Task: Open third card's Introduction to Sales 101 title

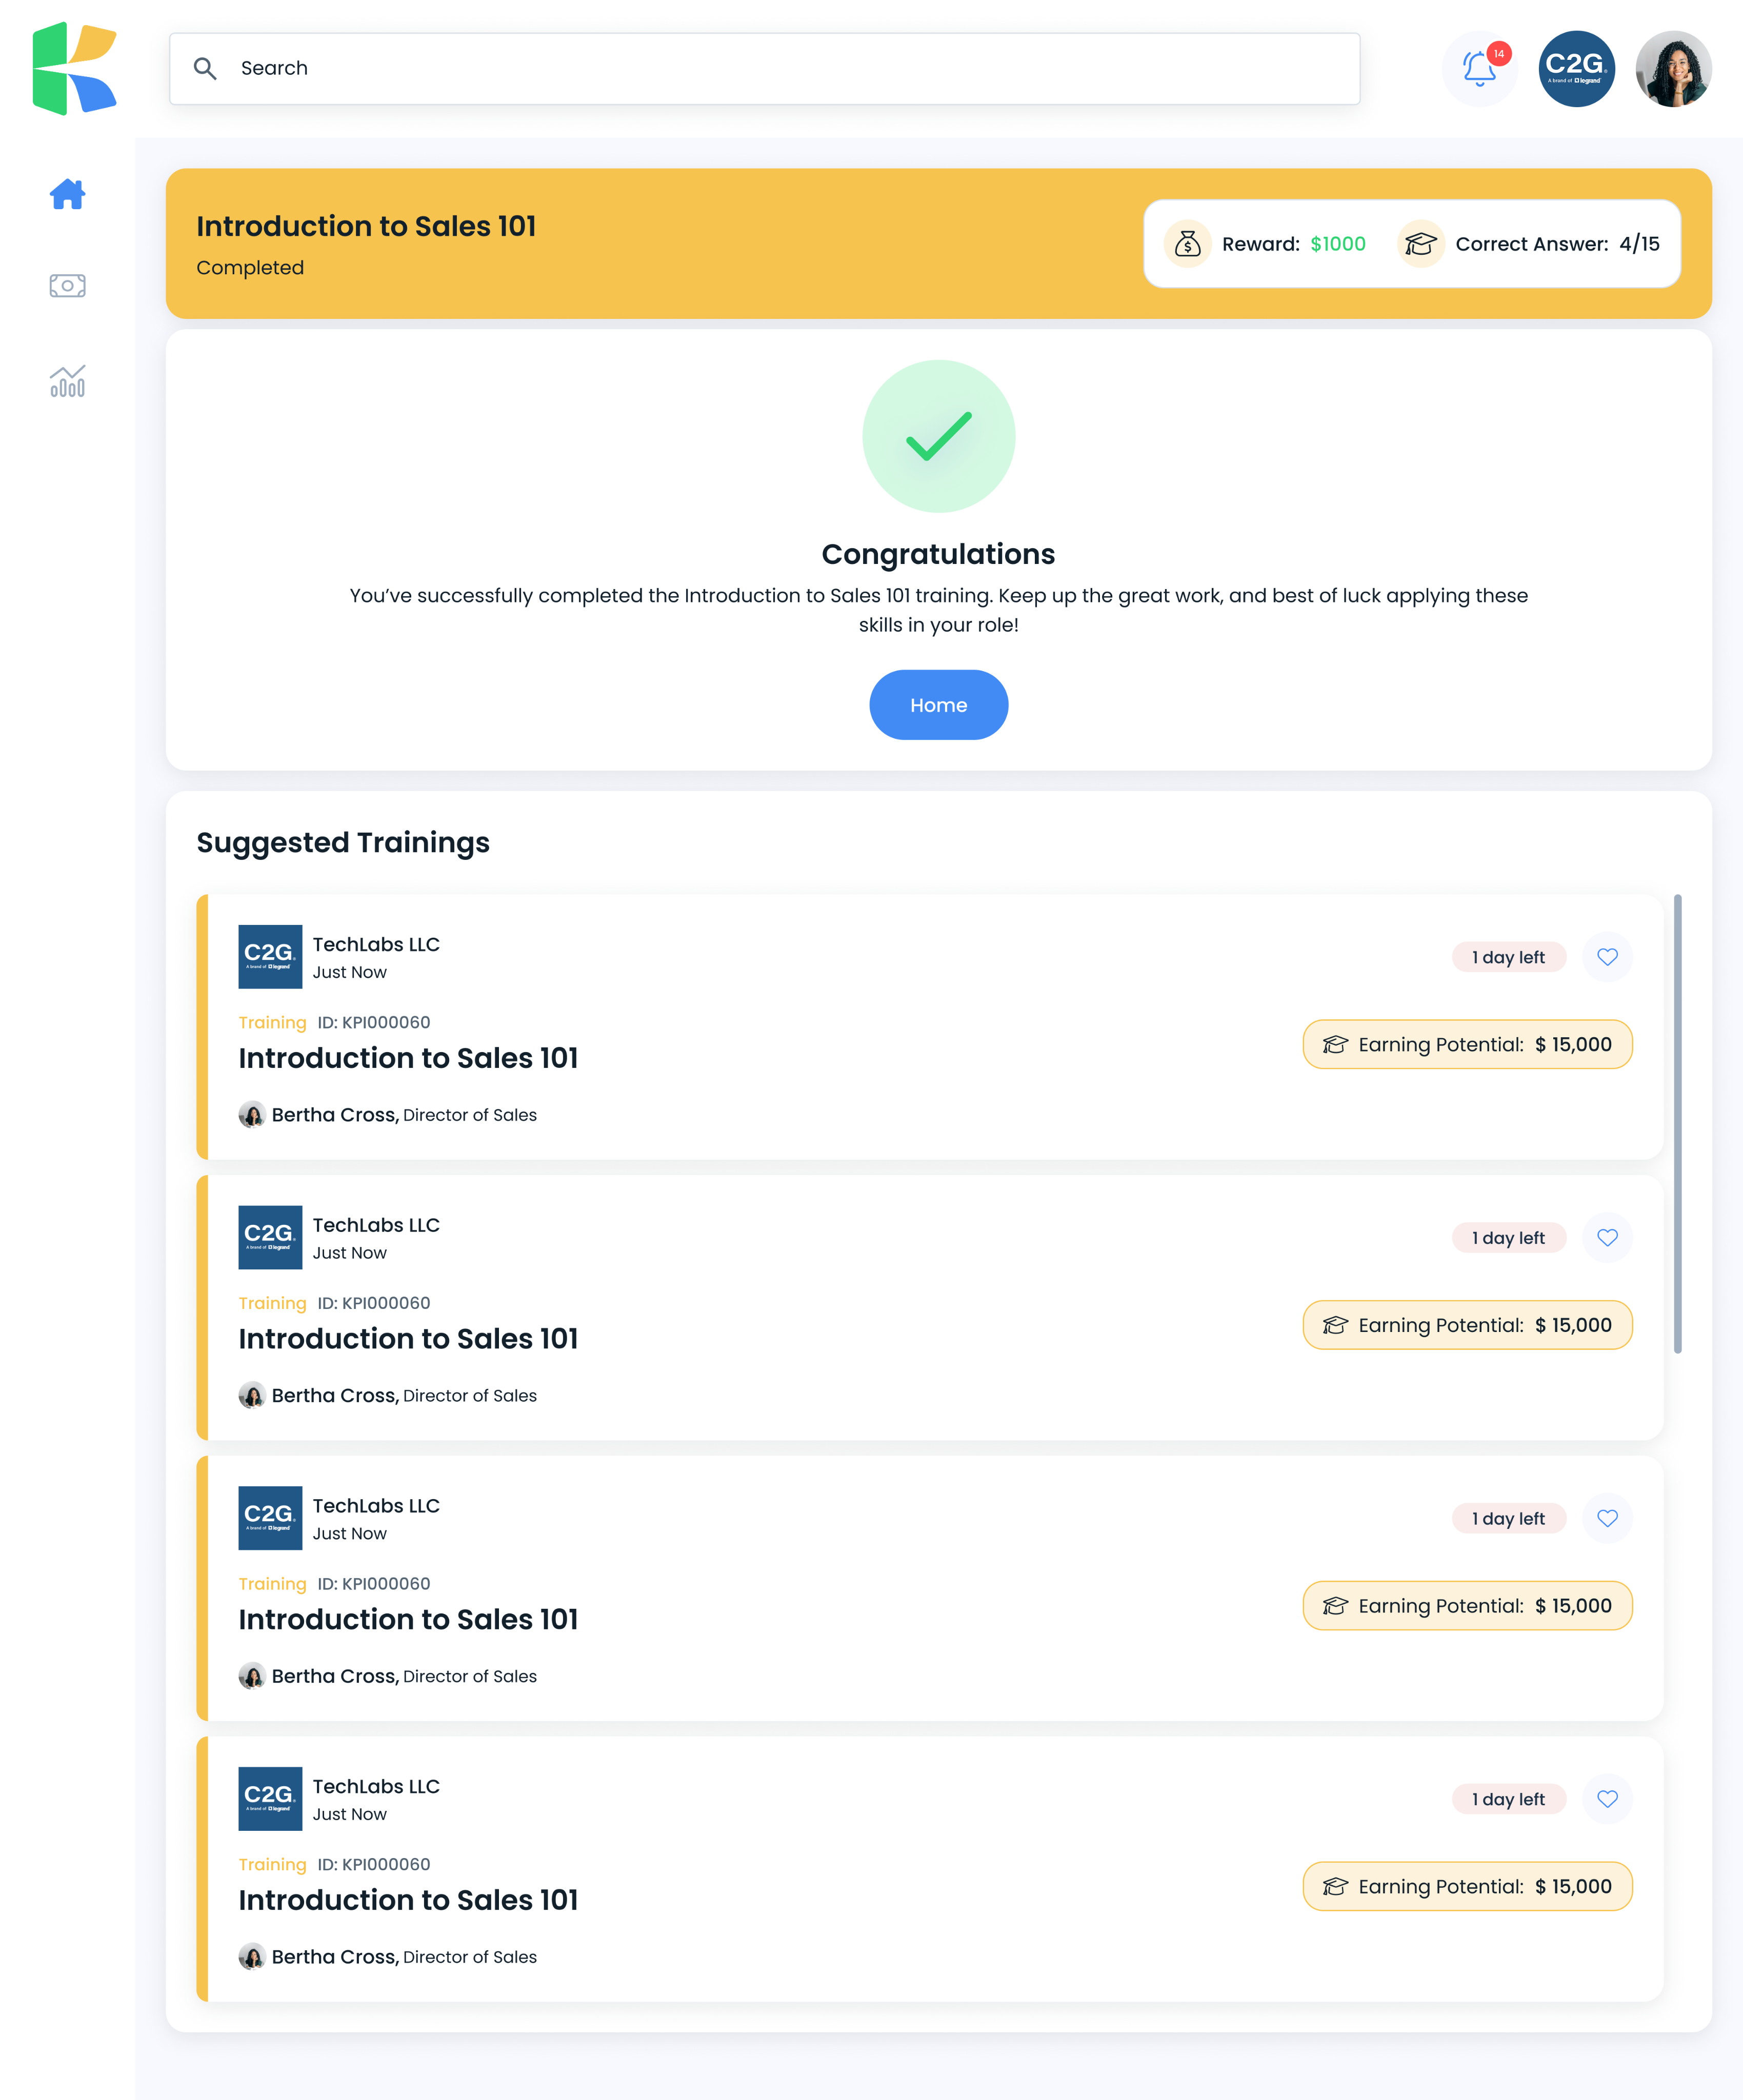Action: (408, 1620)
